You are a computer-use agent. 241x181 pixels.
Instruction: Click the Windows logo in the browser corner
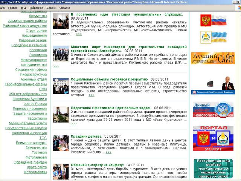tap(239, 8)
